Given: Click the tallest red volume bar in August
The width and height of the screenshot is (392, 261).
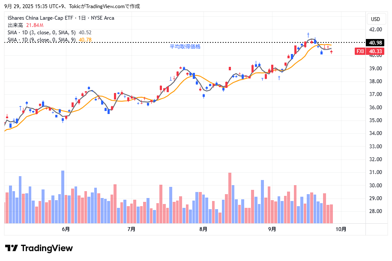Looking at the screenshot, I should click(x=230, y=197).
